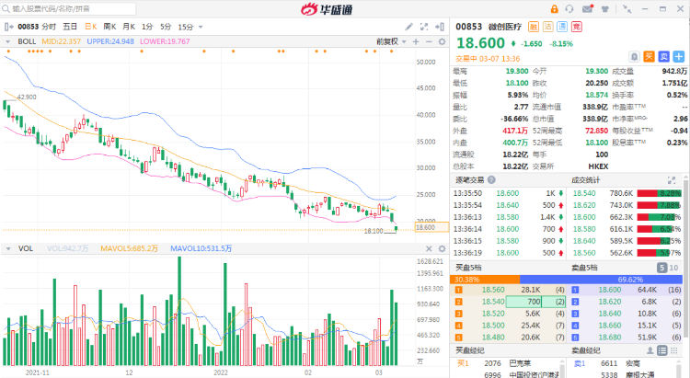690x378 pixels.
Task: Open the 前复权 adjustment dropdown
Action: (391, 41)
